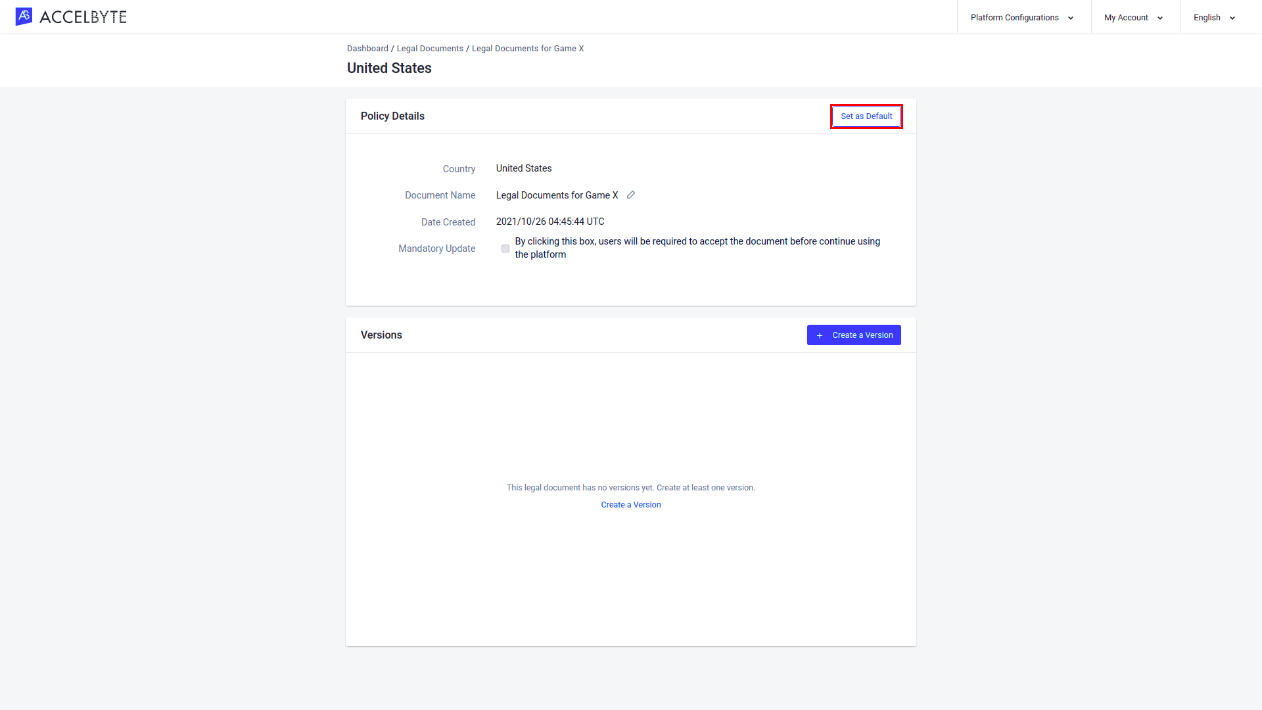Image resolution: width=1262 pixels, height=710 pixels.
Task: Open Legal Documents for Game X breadcrumb
Action: coord(528,49)
